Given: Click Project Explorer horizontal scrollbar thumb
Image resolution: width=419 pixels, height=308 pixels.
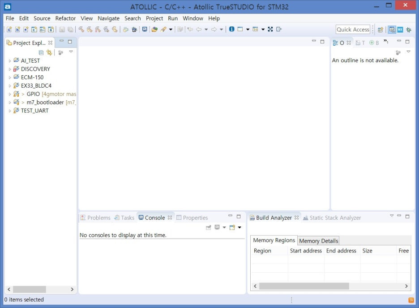Looking at the screenshot, I should point(30,289).
